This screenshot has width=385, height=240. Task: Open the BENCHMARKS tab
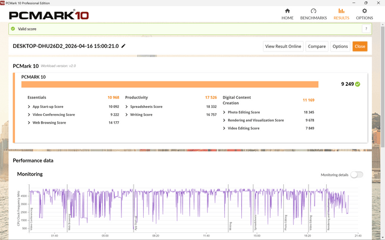313,14
